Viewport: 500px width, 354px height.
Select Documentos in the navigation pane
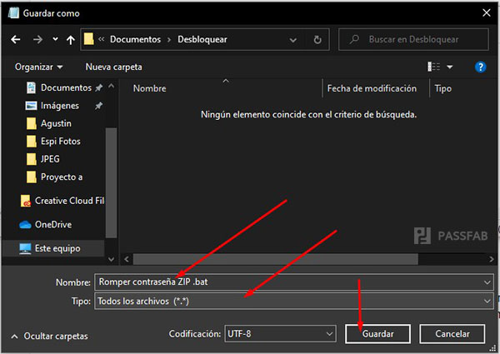pos(66,87)
